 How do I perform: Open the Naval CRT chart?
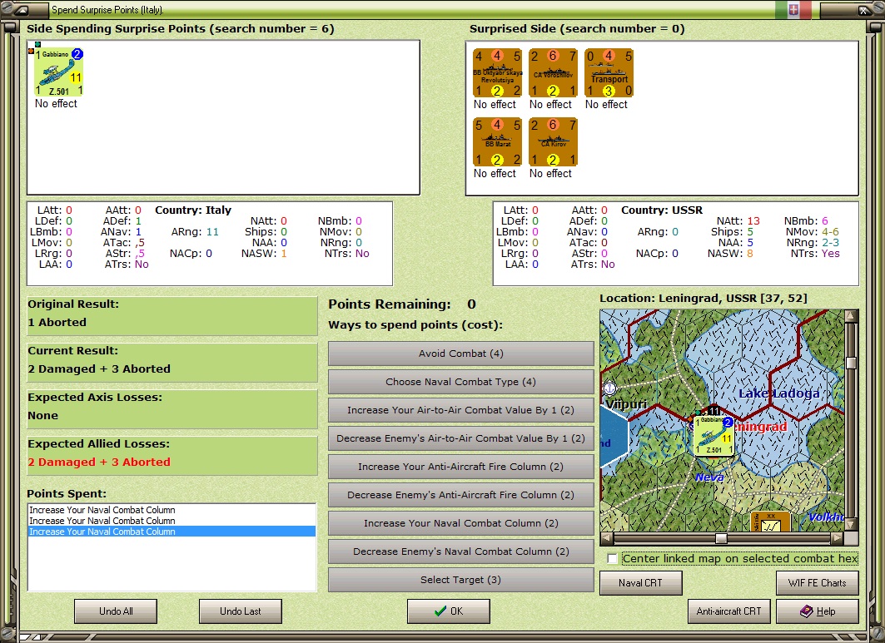(x=640, y=582)
